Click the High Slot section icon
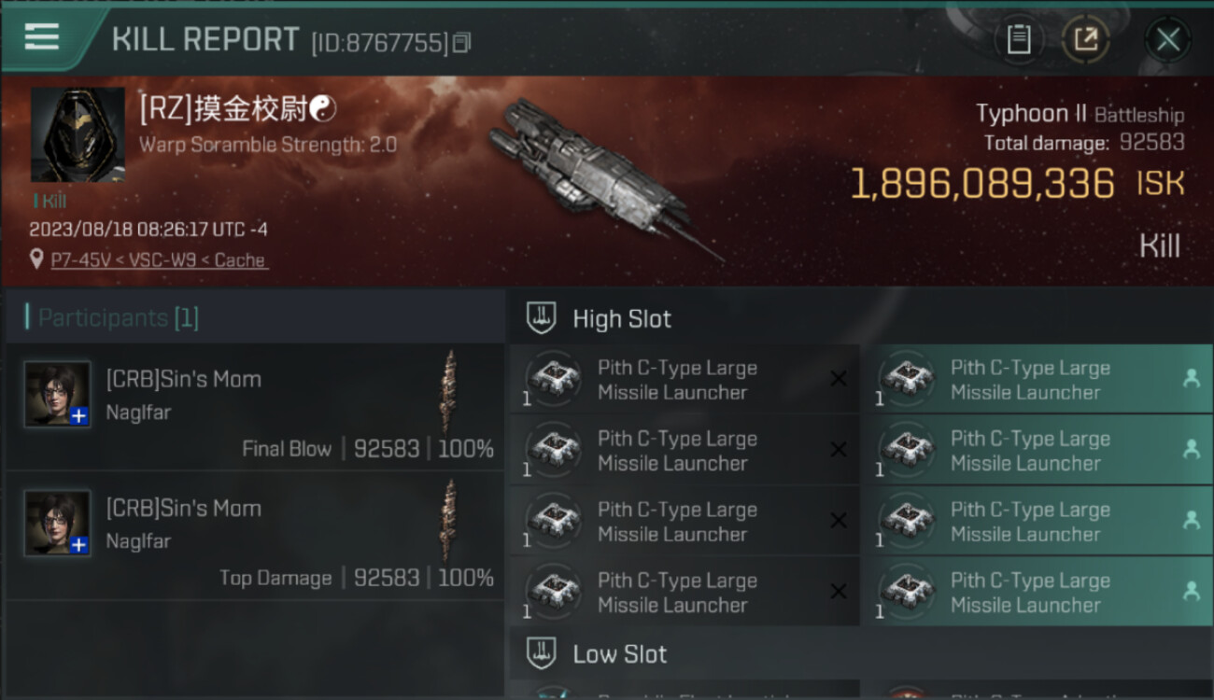The width and height of the screenshot is (1214, 700). click(542, 318)
